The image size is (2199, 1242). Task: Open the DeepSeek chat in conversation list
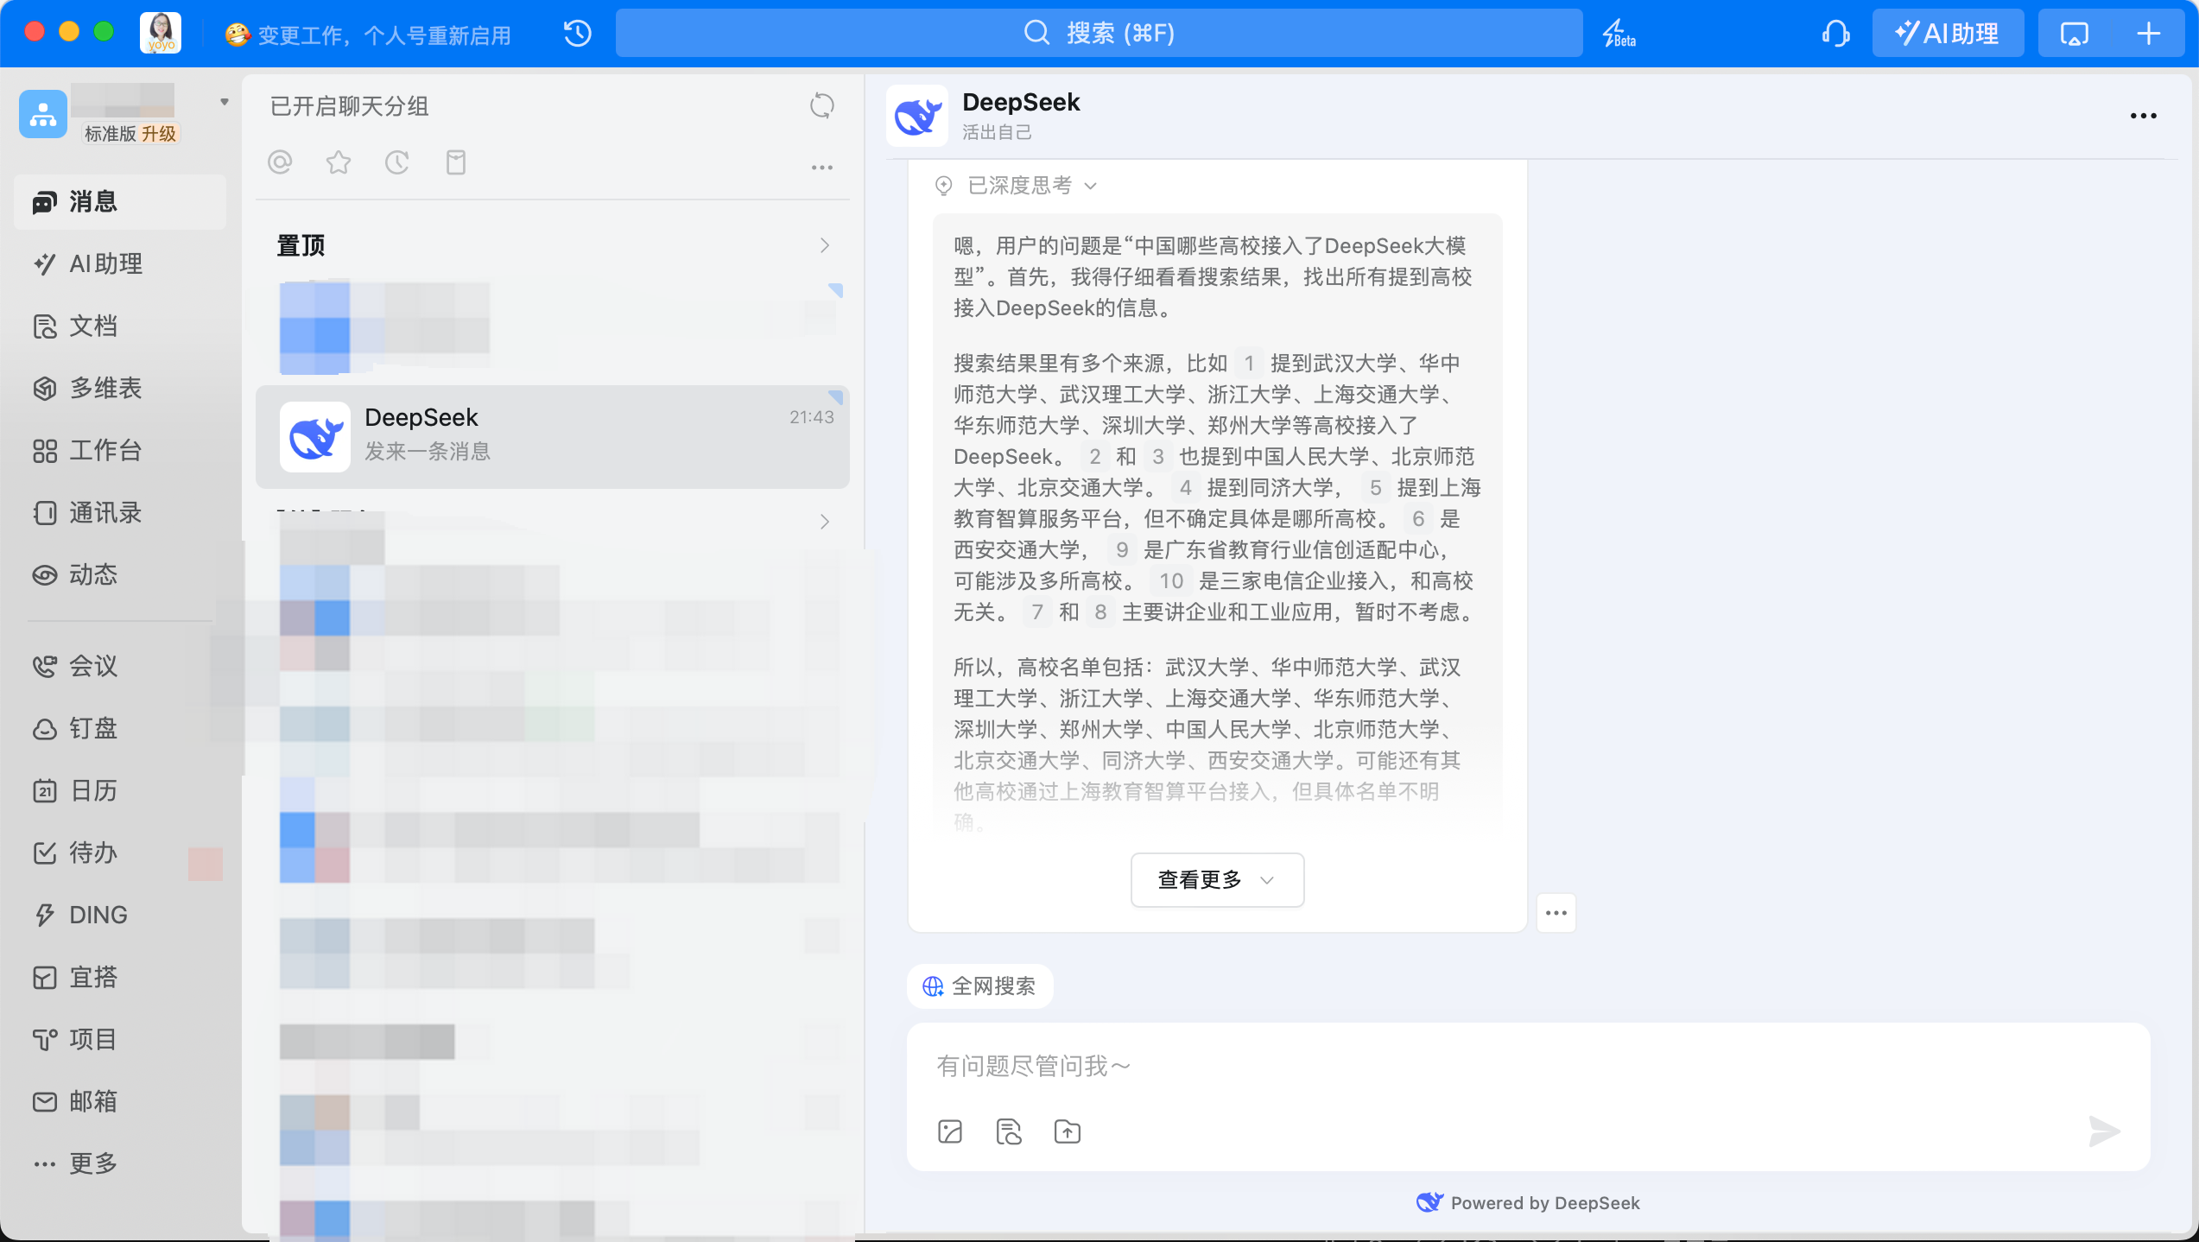553,436
